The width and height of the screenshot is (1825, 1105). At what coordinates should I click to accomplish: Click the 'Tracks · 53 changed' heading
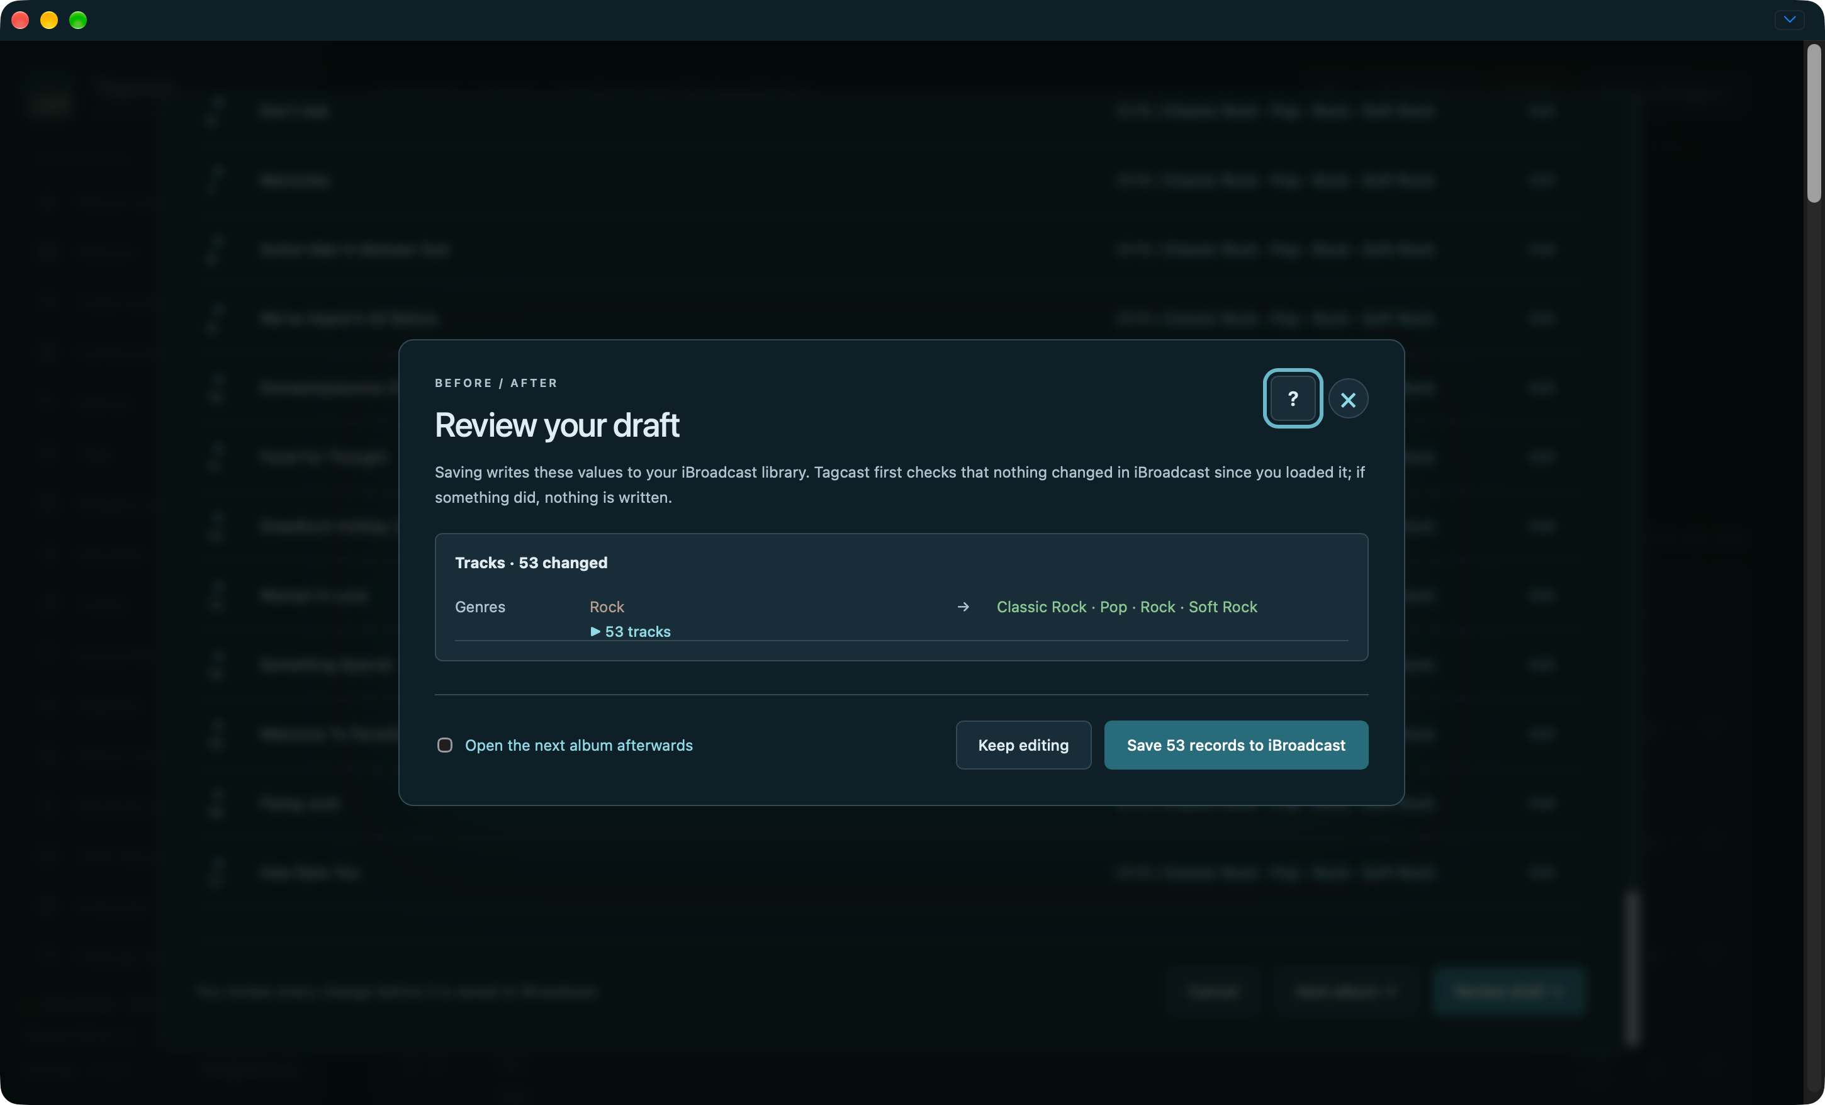[531, 563]
